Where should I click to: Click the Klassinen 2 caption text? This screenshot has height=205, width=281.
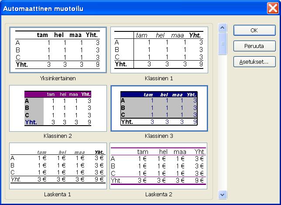(58, 136)
